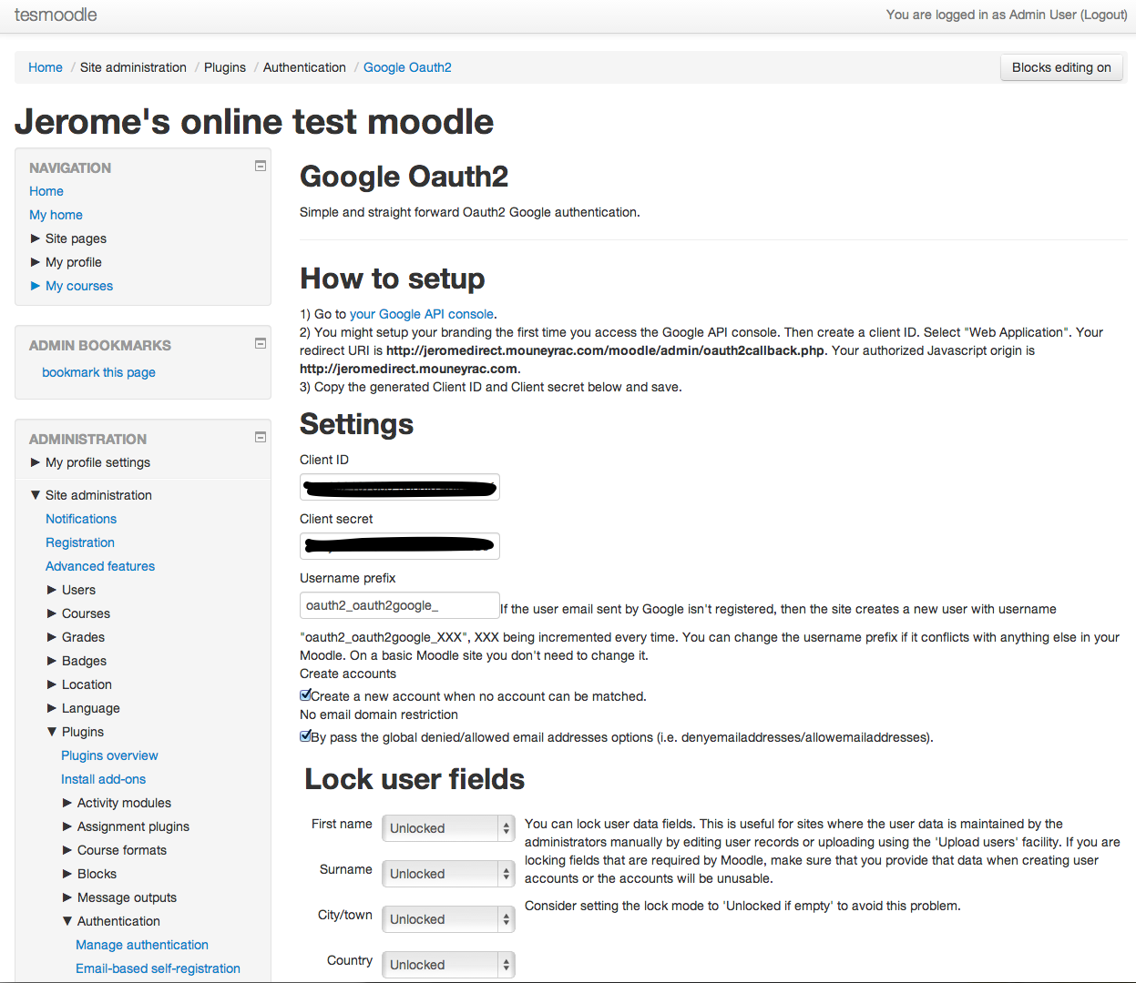Click Blocks editing on button
The image size is (1136, 983).
(1061, 67)
